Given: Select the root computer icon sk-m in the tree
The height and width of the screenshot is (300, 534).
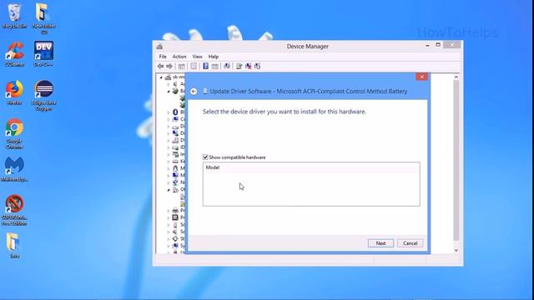Looking at the screenshot, I should click(x=168, y=77).
